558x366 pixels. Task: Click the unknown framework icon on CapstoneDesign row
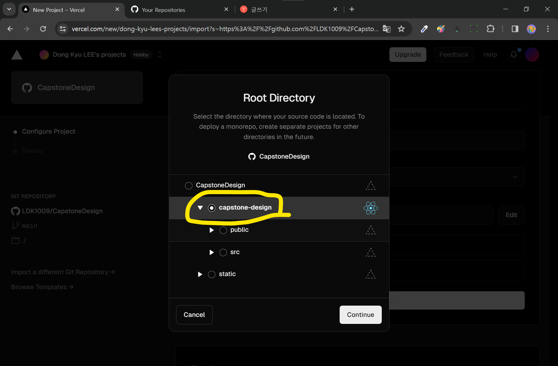tap(371, 185)
